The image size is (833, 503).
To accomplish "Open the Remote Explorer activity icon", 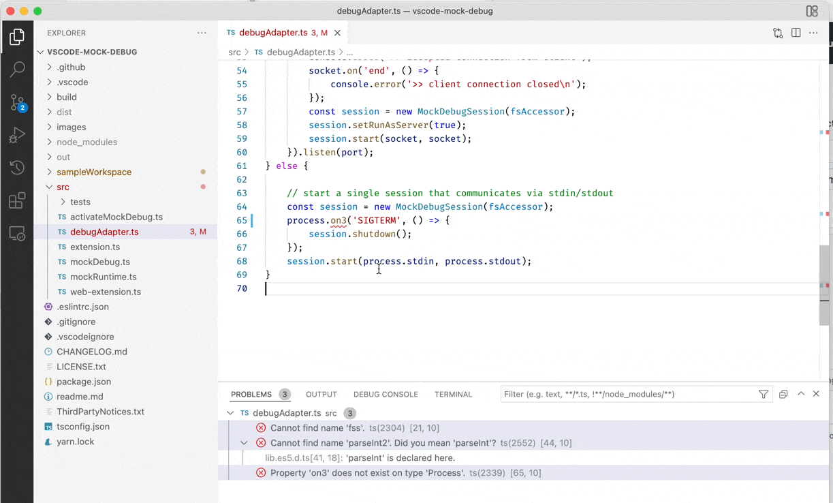I will point(17,234).
